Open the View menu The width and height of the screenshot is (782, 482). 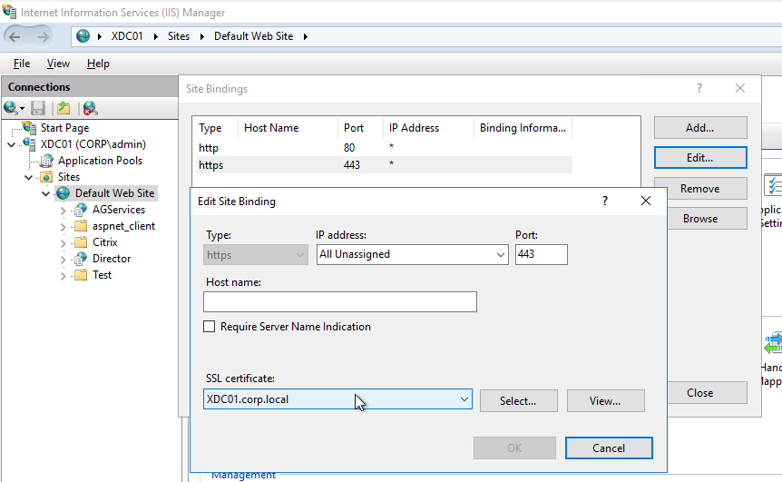coord(58,64)
